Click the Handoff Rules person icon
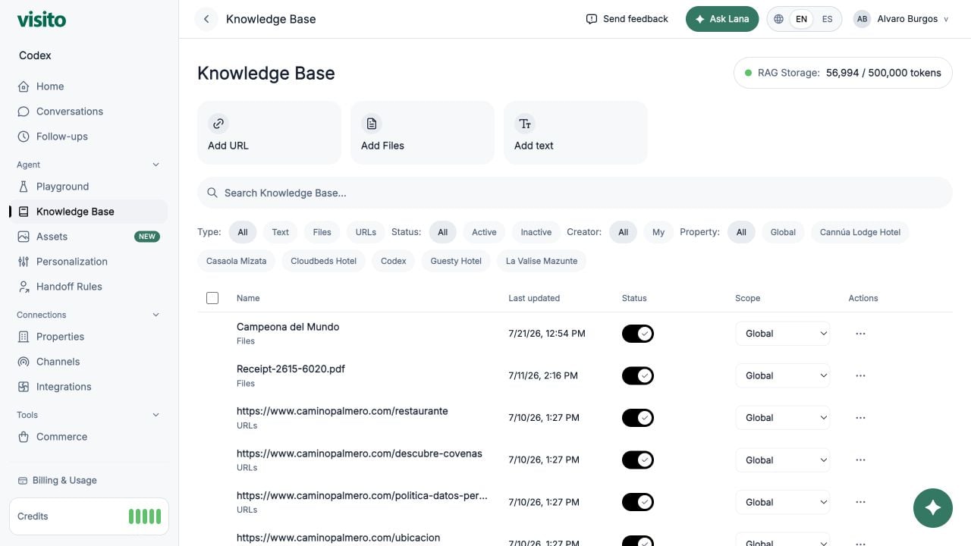 point(24,287)
